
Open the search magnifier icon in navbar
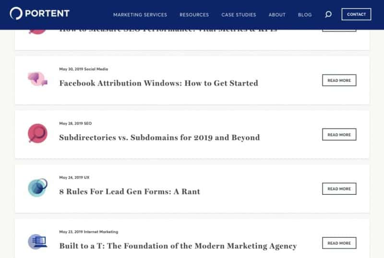pyautogui.click(x=328, y=14)
